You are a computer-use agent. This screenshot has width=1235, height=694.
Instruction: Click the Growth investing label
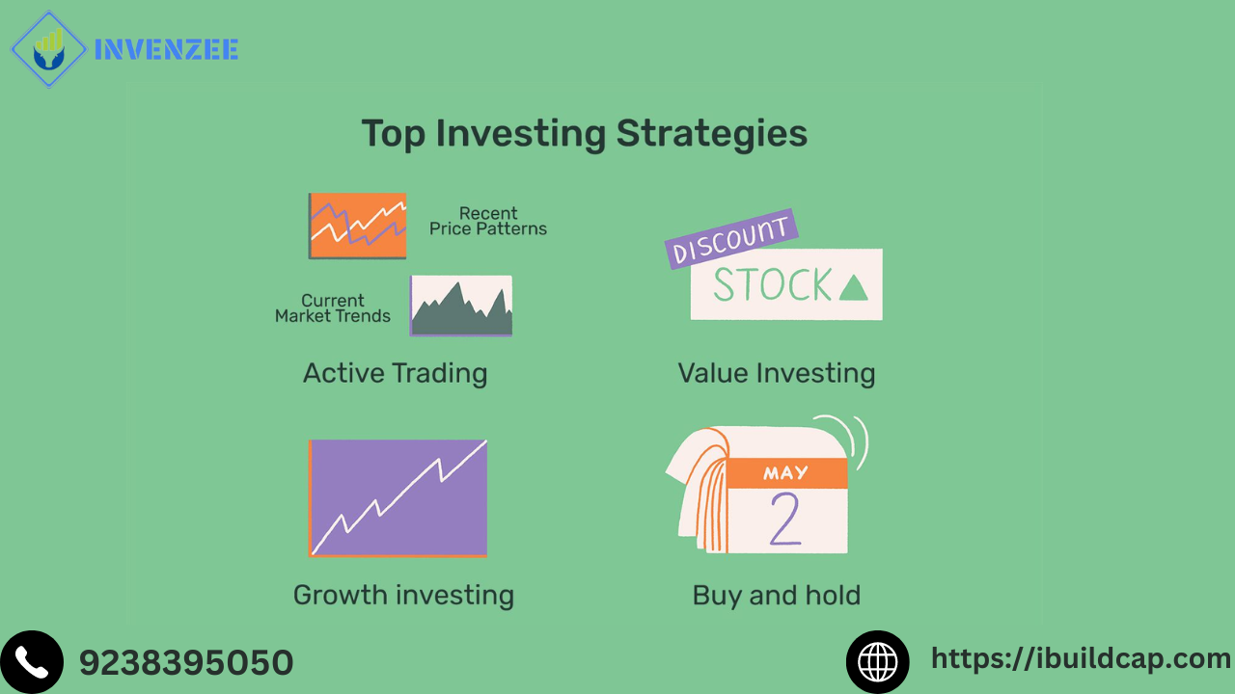[x=403, y=595]
